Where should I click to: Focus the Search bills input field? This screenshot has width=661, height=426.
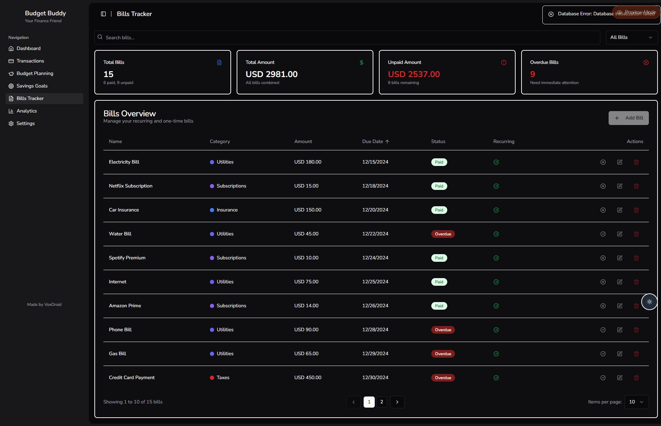tap(347, 37)
